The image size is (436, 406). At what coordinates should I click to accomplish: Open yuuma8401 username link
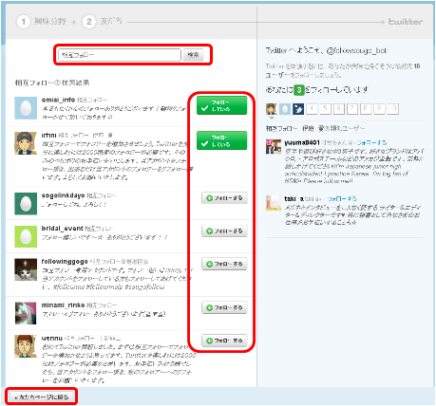pos(302,143)
